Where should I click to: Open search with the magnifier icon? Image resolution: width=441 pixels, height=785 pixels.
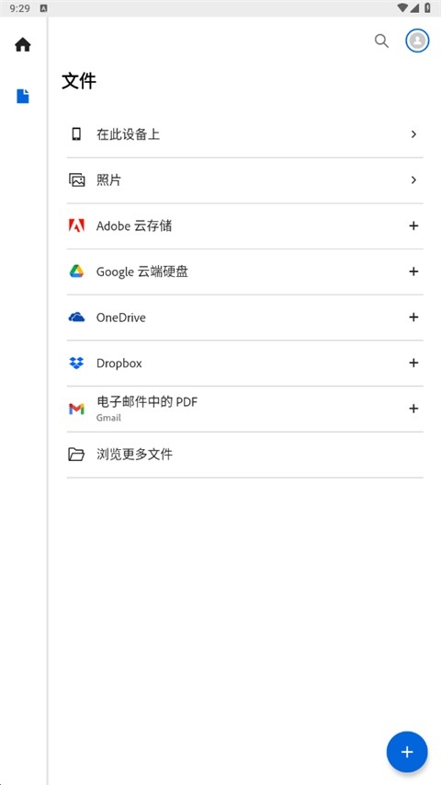pos(381,41)
